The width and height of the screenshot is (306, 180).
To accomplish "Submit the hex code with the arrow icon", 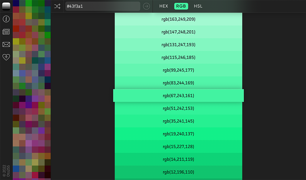I will tap(146, 6).
